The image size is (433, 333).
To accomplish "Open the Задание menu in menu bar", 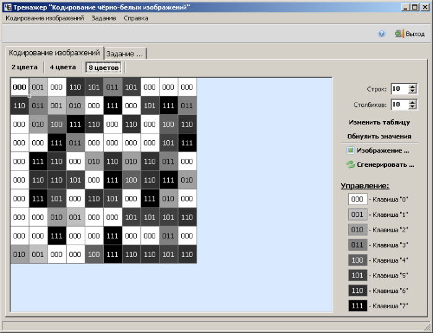I will tap(103, 19).
